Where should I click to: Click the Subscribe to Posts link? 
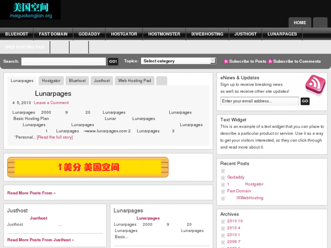click(x=248, y=61)
